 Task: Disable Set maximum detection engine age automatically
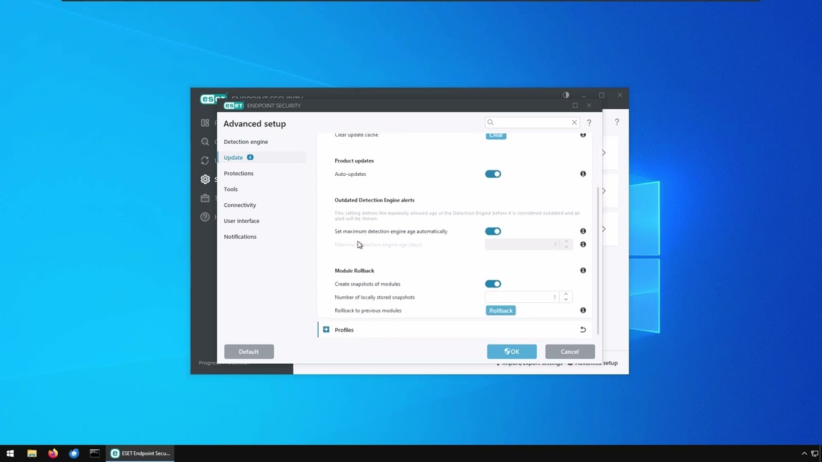point(493,231)
